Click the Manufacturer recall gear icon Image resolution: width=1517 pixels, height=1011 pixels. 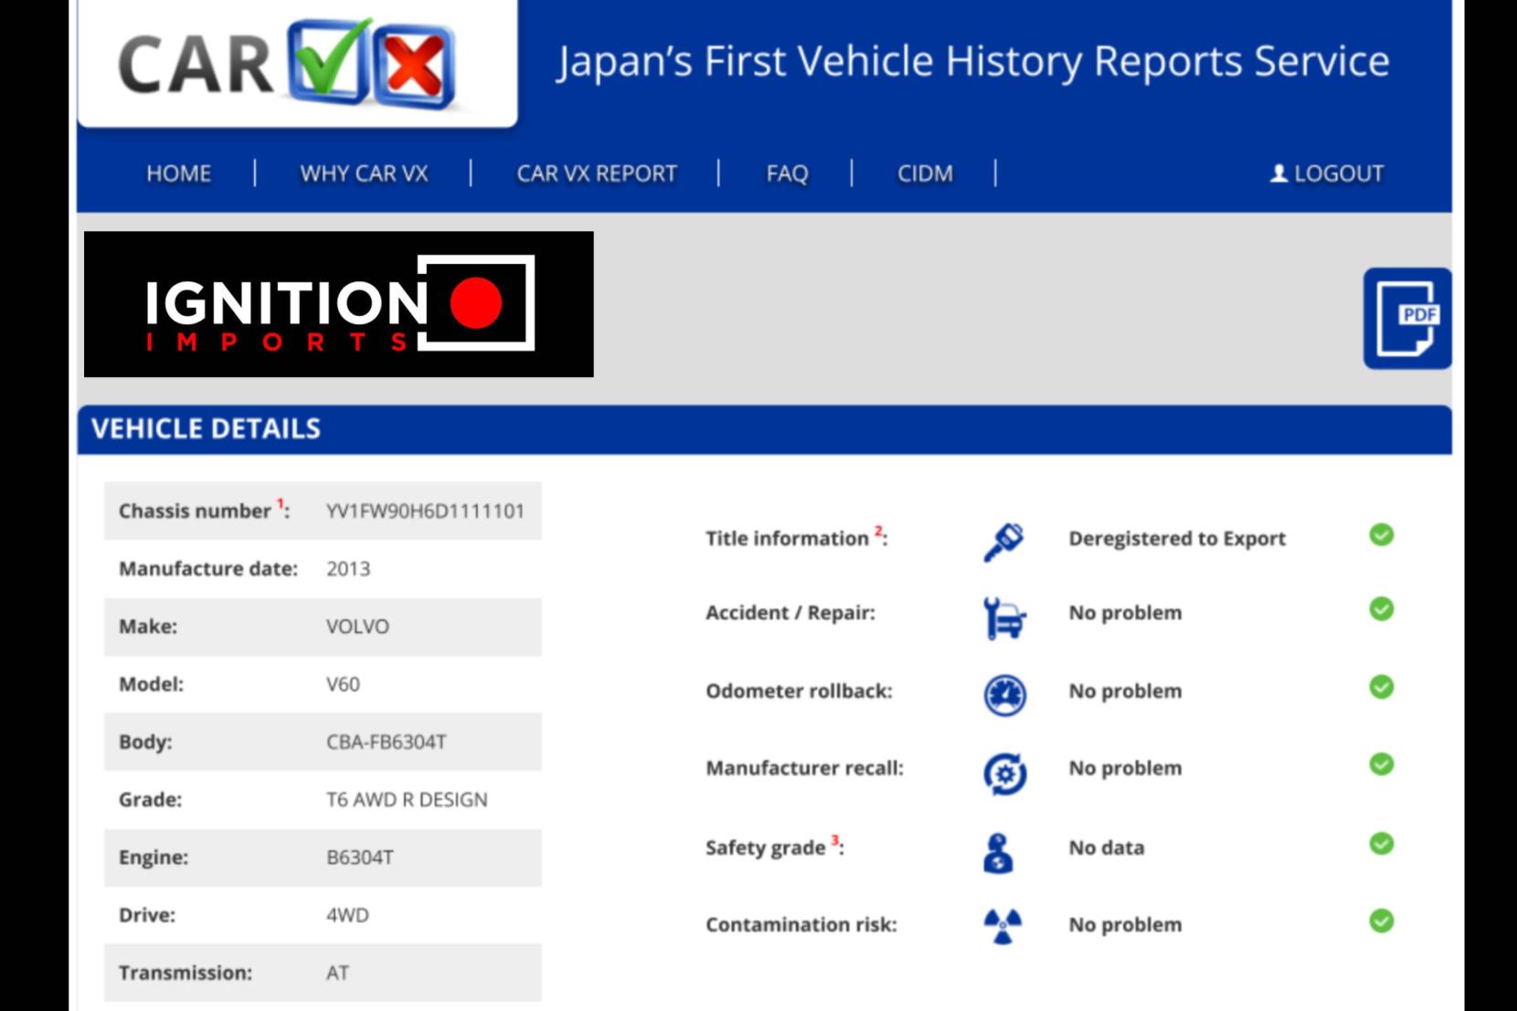click(x=1004, y=774)
